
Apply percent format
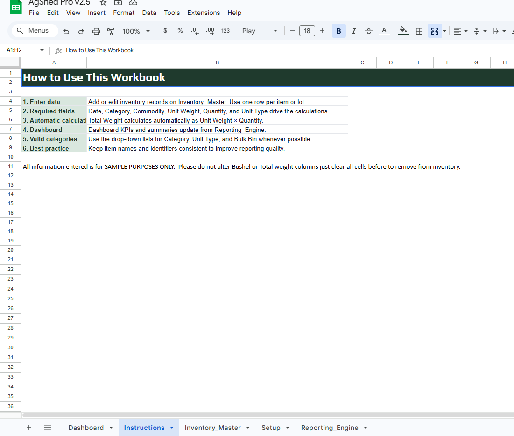(180, 30)
